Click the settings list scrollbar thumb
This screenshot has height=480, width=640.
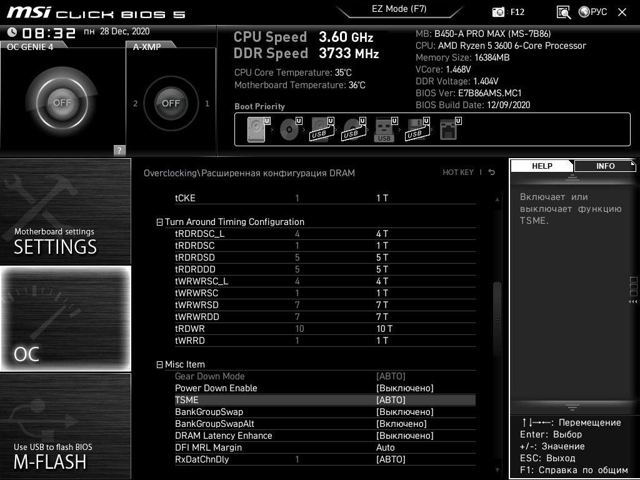pyautogui.click(x=497, y=318)
